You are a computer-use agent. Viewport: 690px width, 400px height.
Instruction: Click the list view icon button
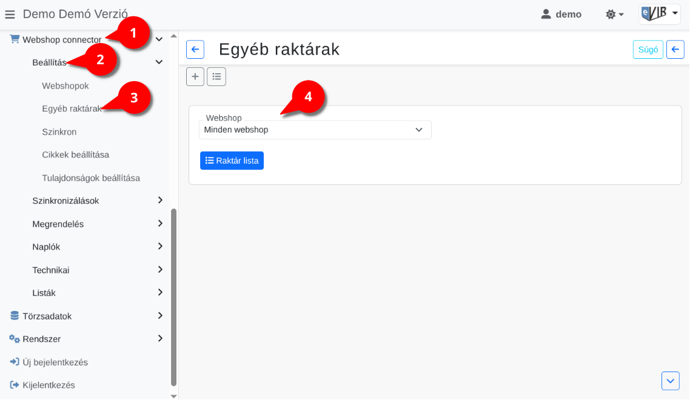coord(216,76)
